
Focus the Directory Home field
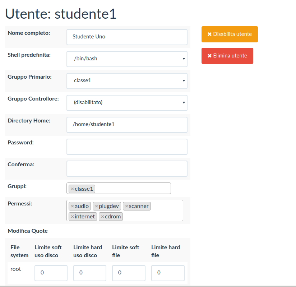click(x=127, y=125)
